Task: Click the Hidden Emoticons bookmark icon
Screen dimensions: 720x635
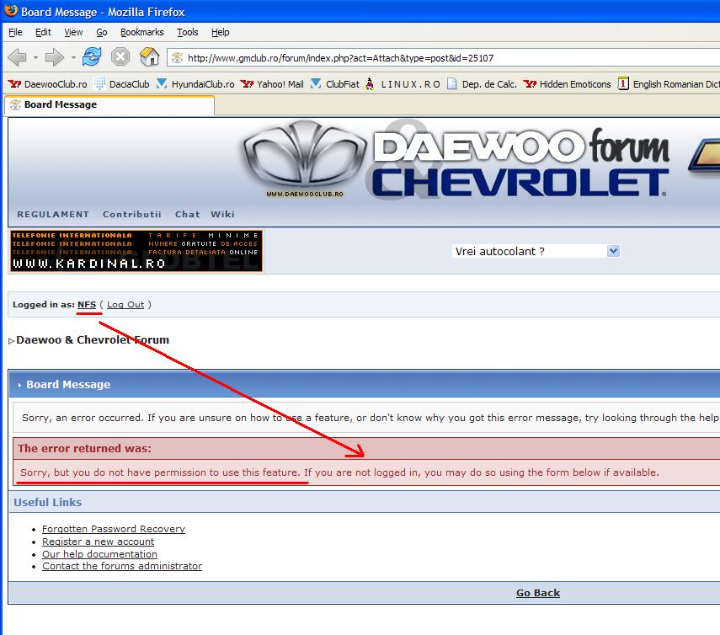Action: tap(530, 84)
